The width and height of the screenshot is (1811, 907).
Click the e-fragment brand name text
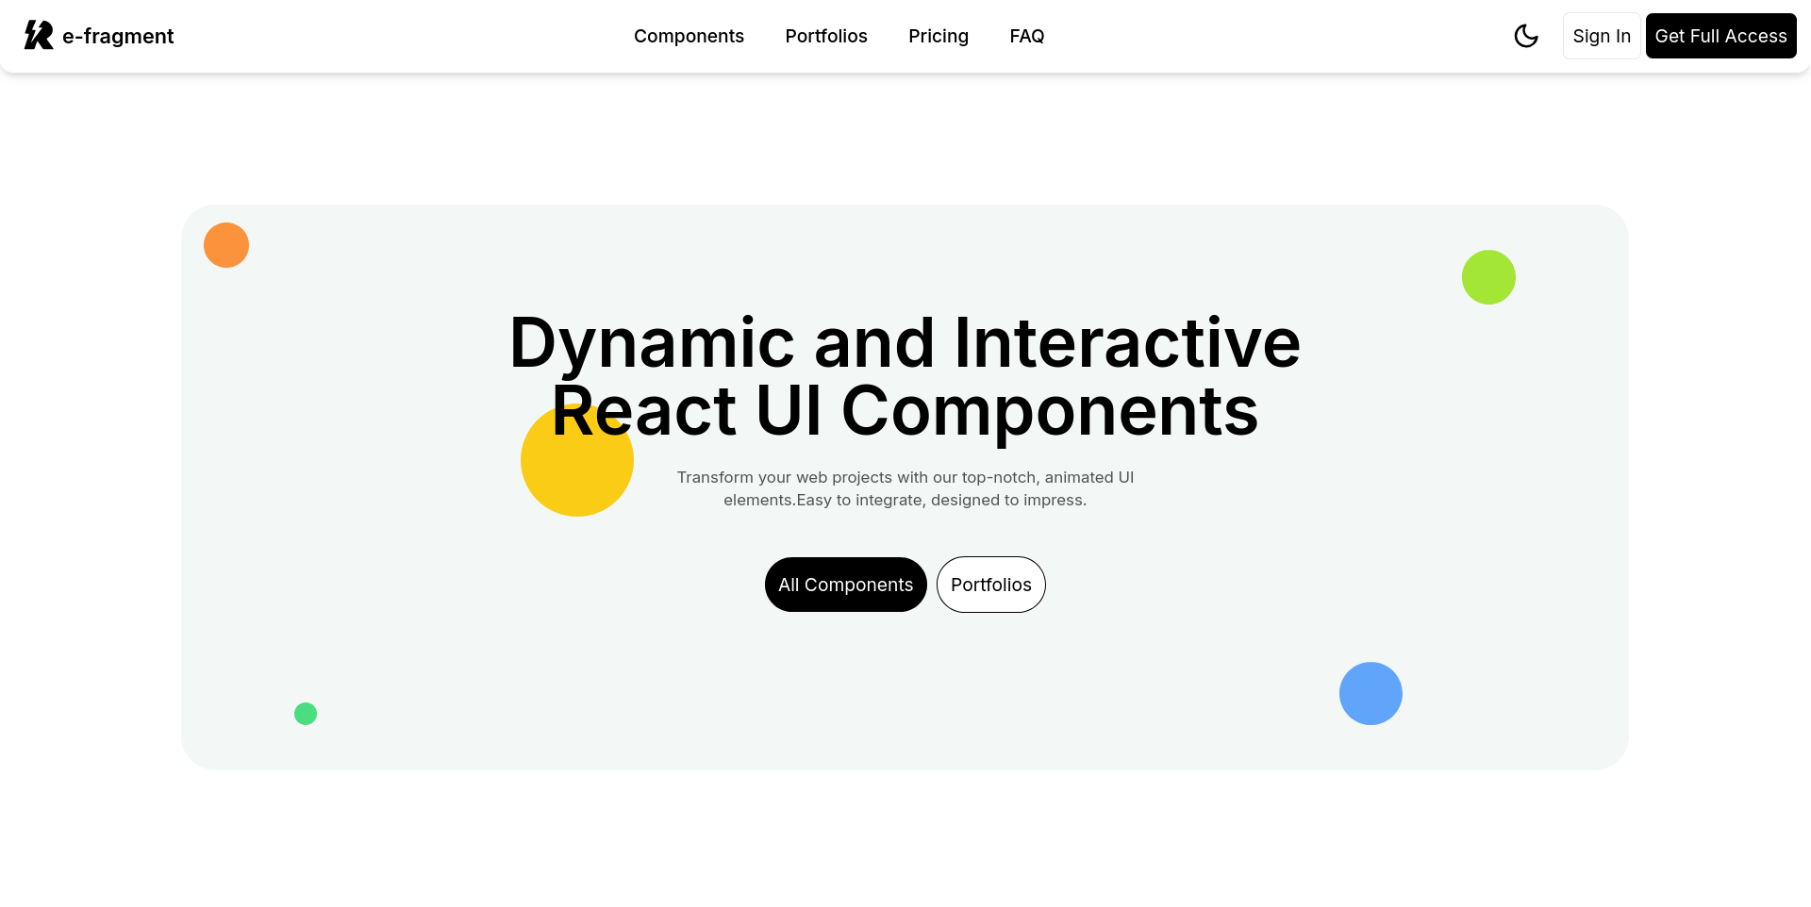(118, 36)
